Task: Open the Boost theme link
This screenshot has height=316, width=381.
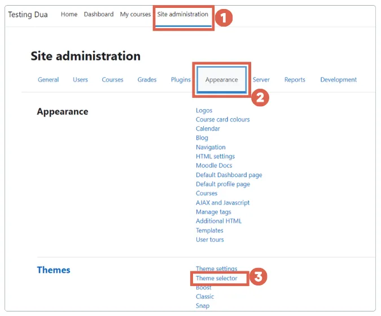Action: click(204, 288)
